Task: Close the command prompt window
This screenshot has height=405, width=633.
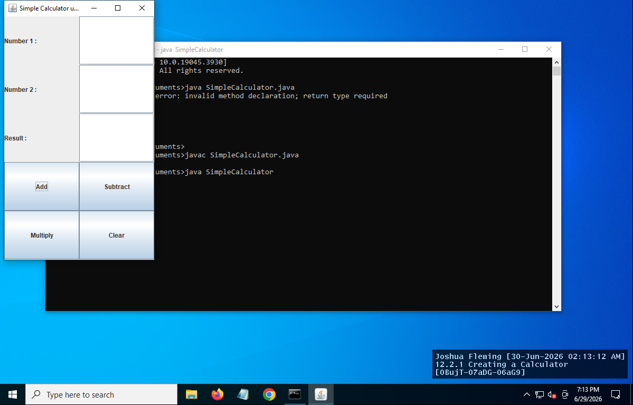Action: click(x=549, y=49)
